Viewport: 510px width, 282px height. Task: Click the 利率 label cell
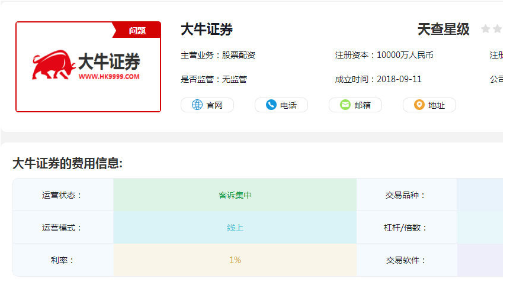tap(63, 260)
